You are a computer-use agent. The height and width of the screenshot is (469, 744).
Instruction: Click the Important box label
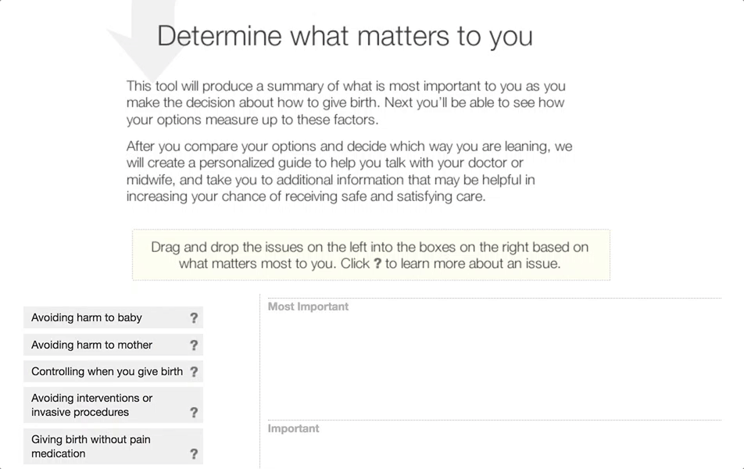point(293,429)
